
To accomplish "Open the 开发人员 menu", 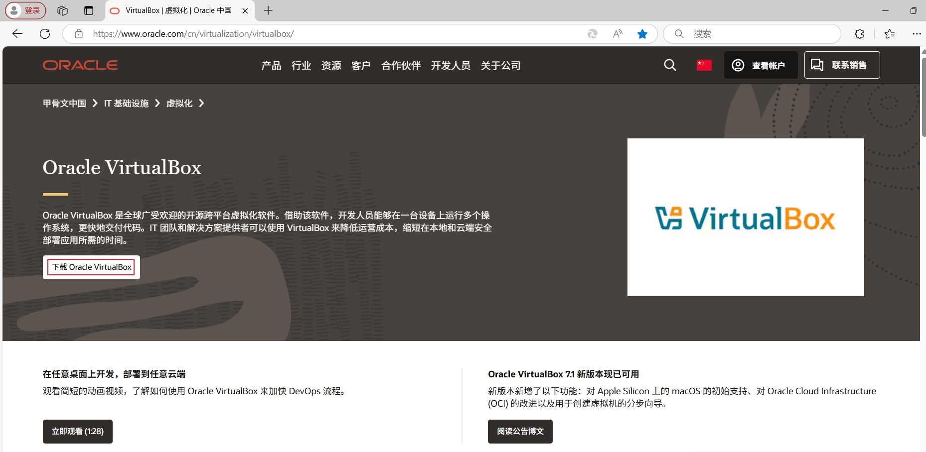I will 451,65.
